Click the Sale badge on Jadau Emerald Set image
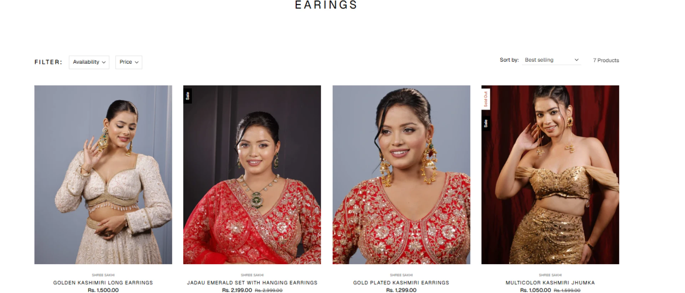Image resolution: width=685 pixels, height=293 pixels. click(188, 96)
